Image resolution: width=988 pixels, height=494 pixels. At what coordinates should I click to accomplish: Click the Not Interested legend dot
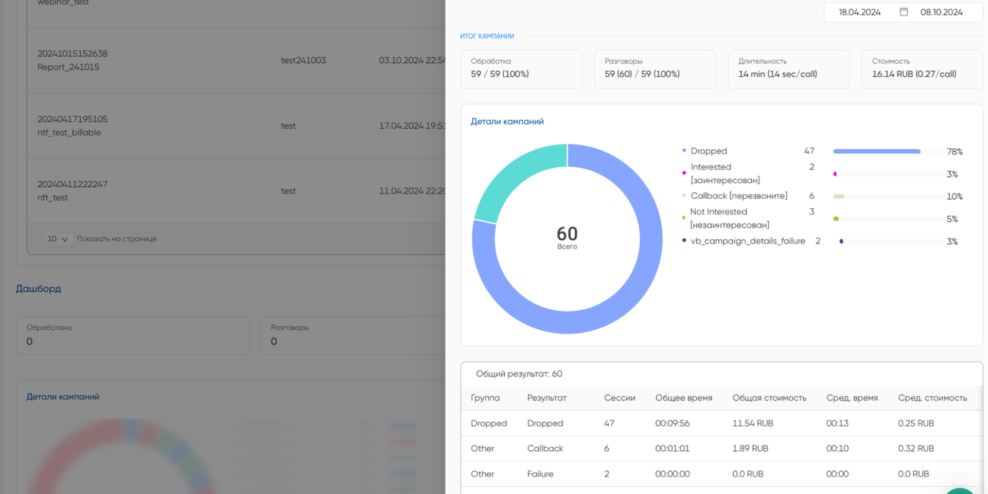click(x=683, y=218)
